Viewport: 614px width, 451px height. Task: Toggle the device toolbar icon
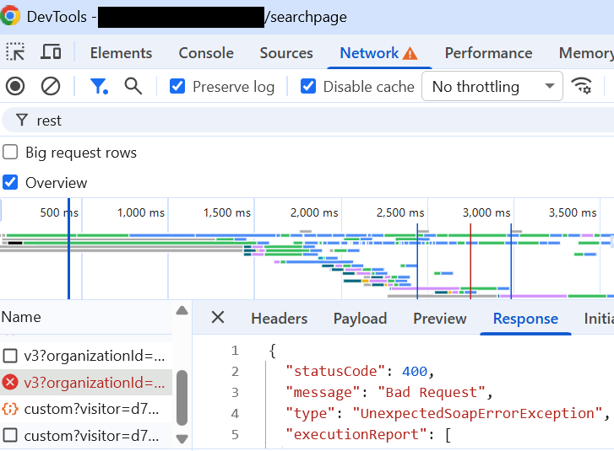pos(51,52)
